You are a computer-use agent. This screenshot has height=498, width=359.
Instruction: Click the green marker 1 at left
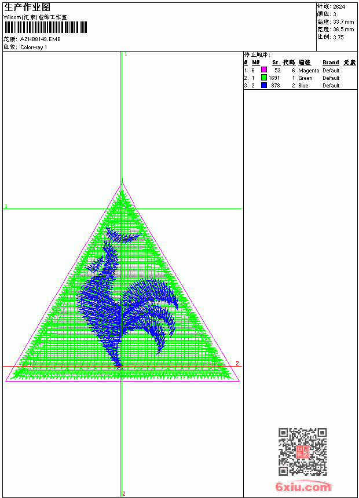pos(6,206)
